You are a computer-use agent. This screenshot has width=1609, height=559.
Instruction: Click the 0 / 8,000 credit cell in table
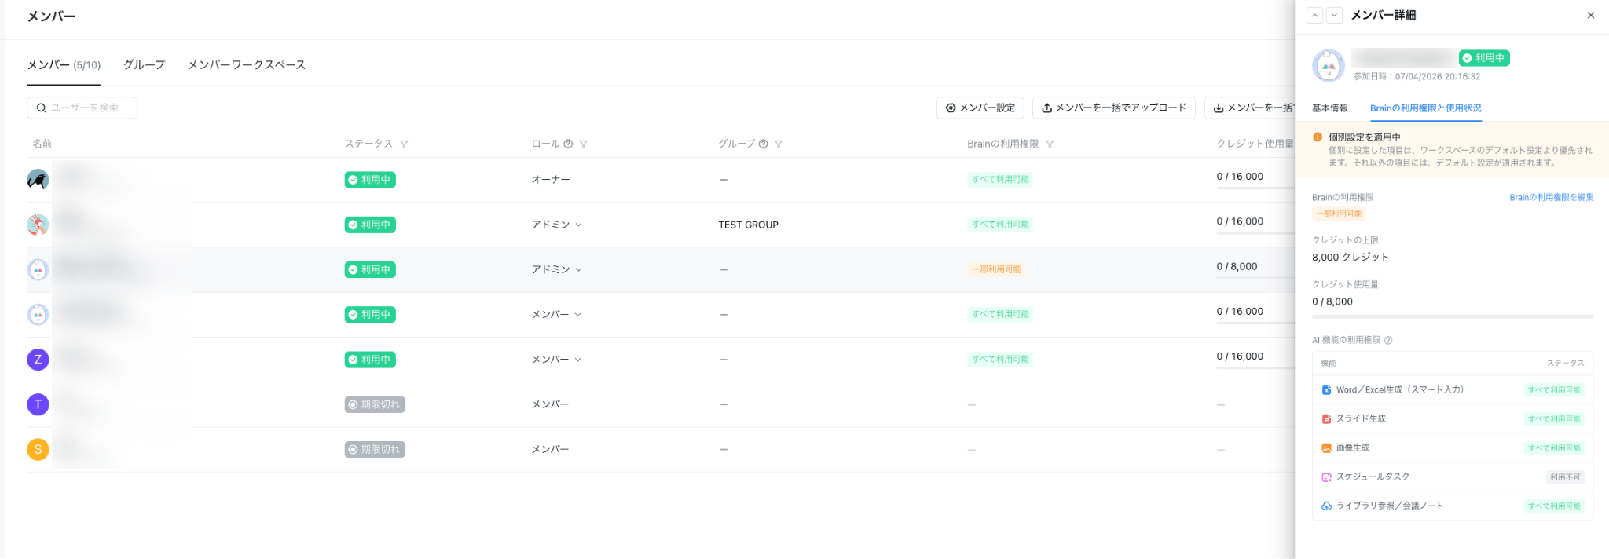tap(1237, 267)
